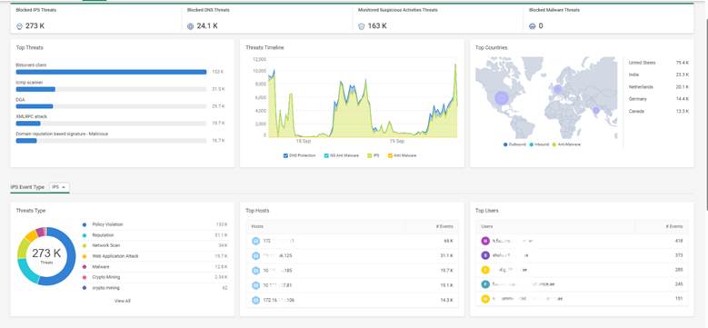Click the Blocked DNS Threats globe icon
The image size is (708, 328).
[x=190, y=26]
